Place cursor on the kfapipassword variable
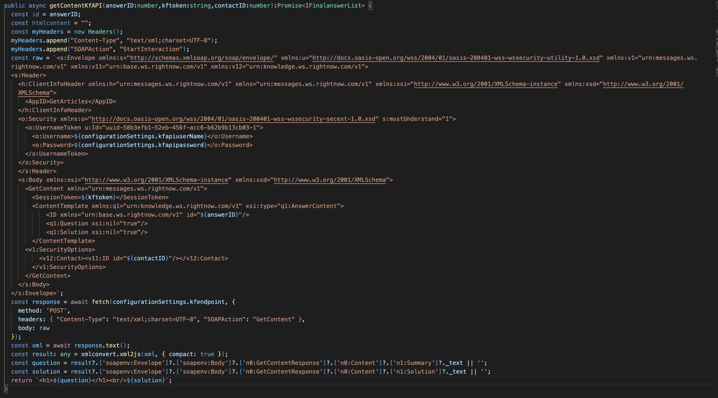 (x=181, y=145)
